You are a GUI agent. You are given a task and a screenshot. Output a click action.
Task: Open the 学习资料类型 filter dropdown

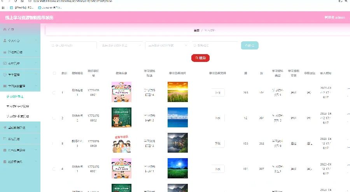pyautogui.click(x=121, y=46)
